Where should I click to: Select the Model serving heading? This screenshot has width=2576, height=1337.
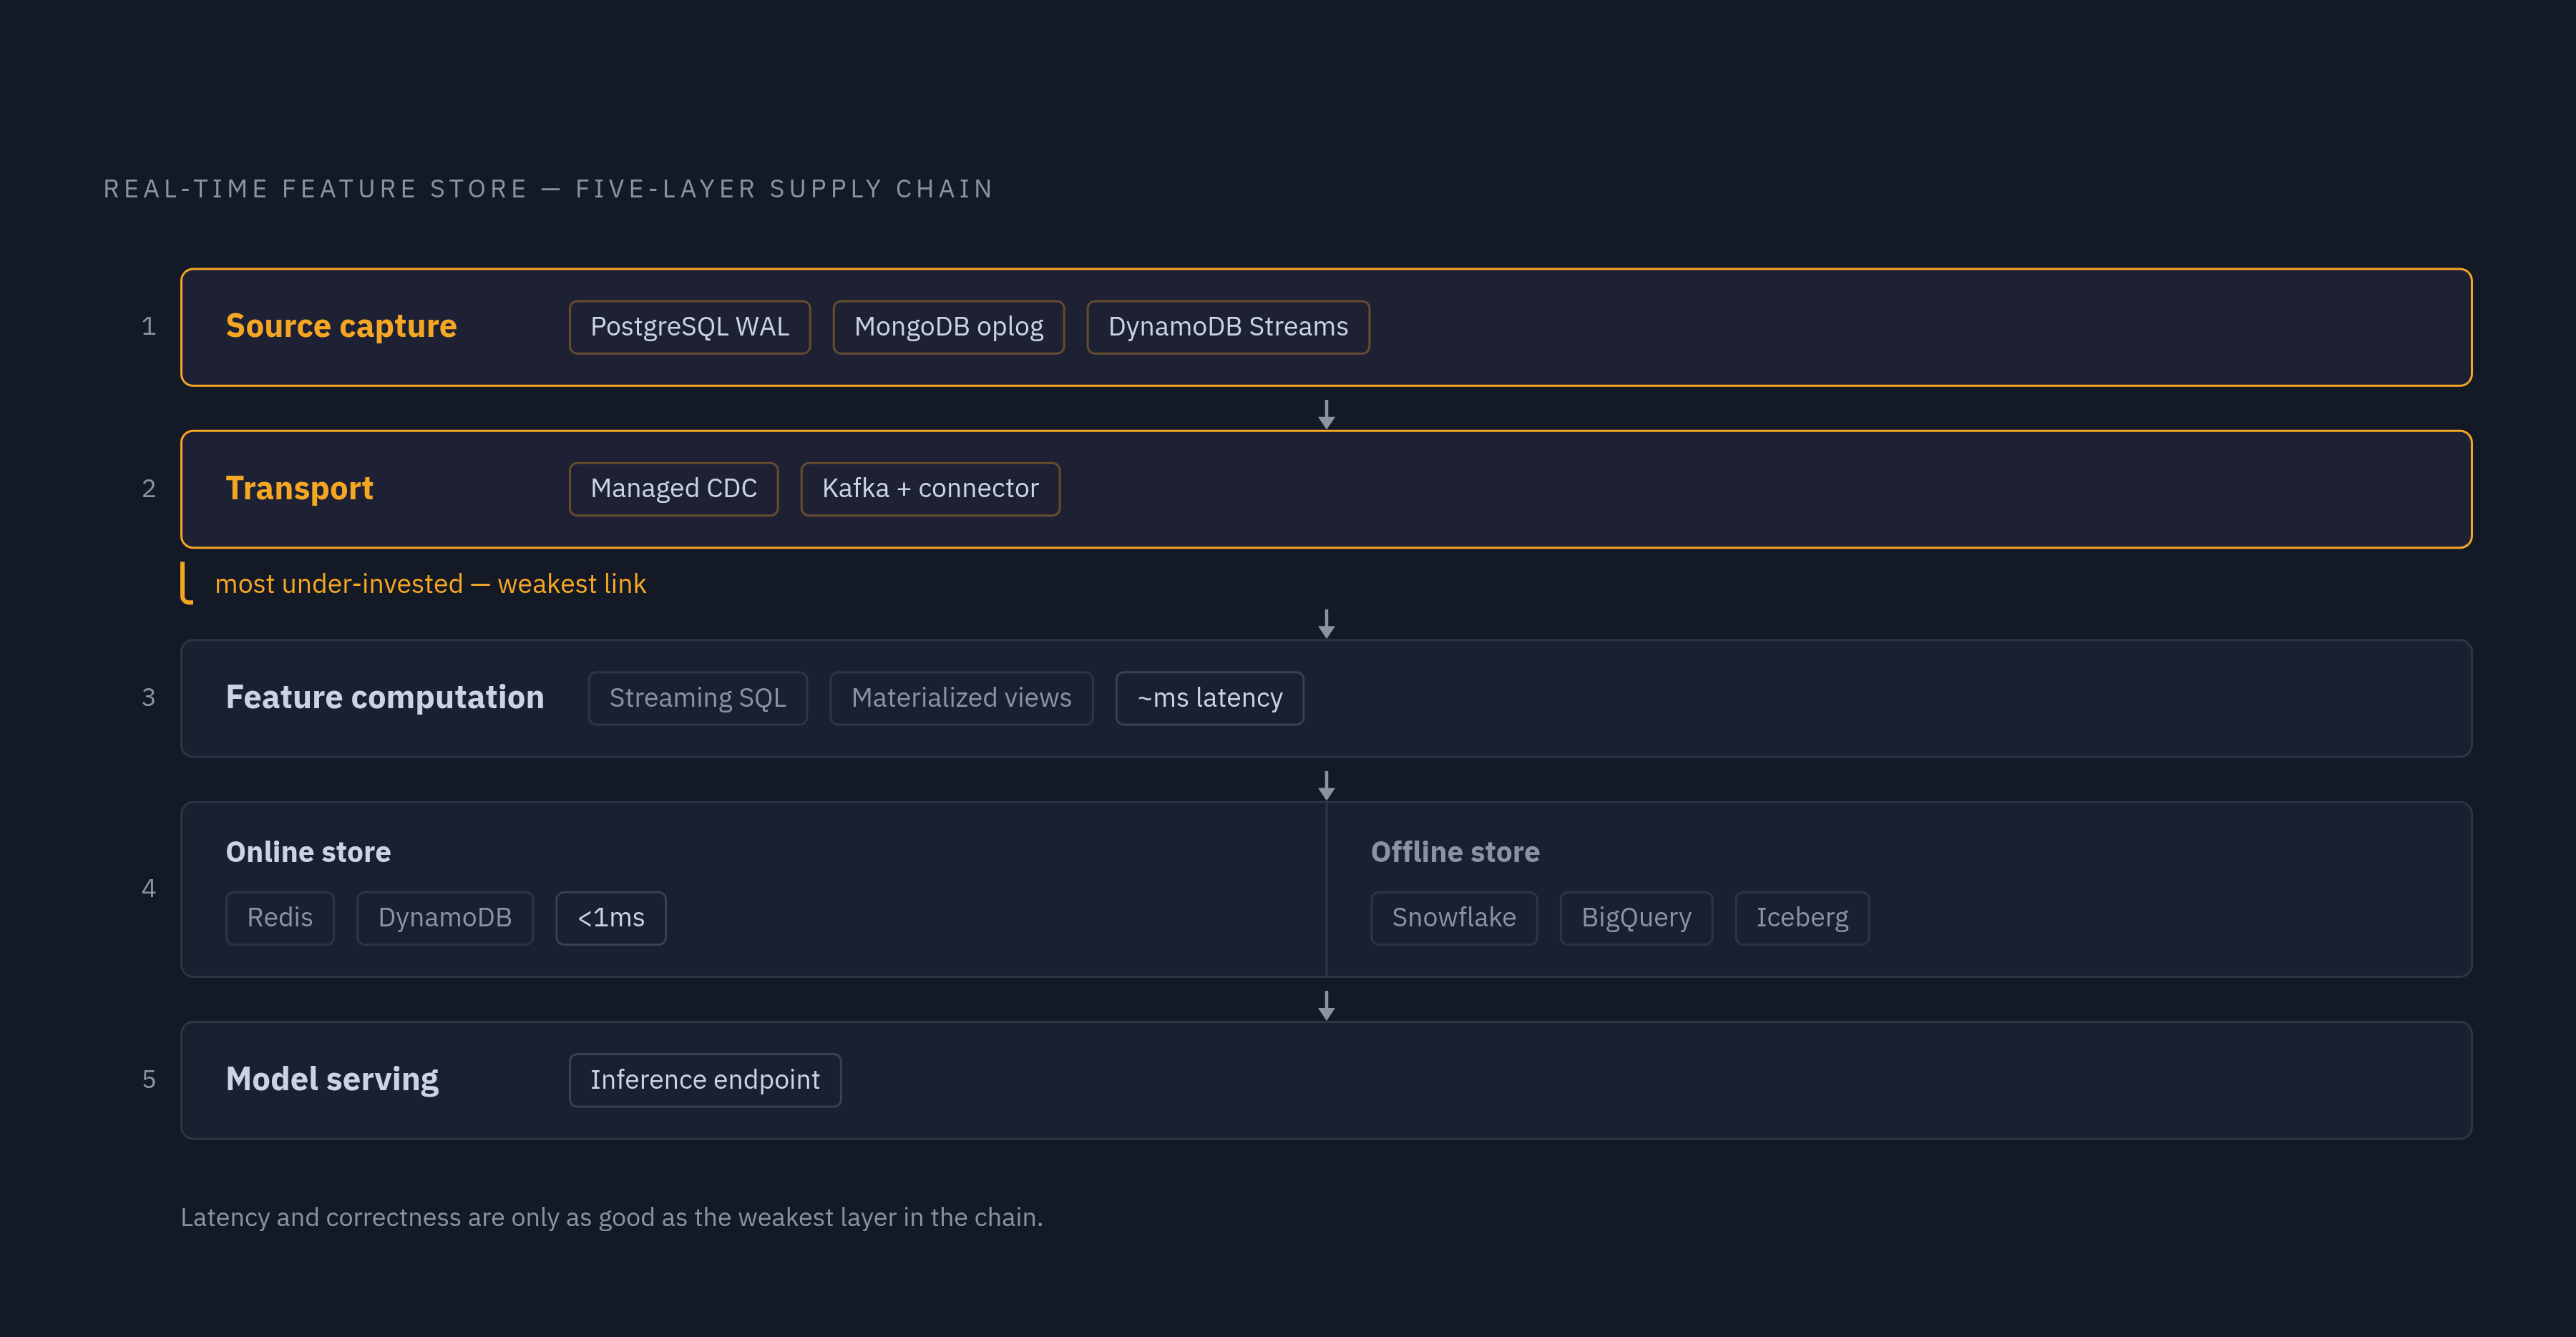(x=332, y=1079)
